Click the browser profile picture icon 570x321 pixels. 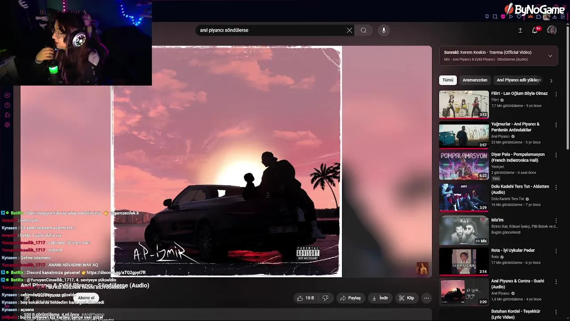(546, 16)
